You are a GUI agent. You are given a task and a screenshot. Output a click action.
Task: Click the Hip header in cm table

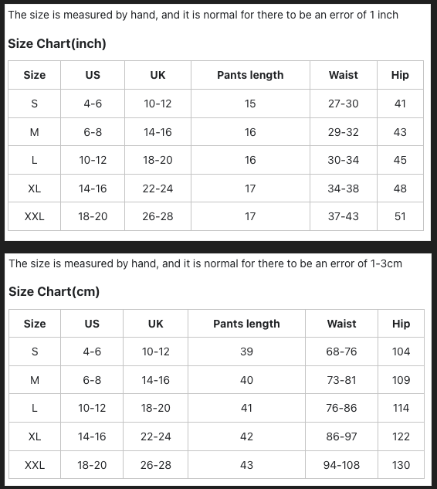coord(401,324)
